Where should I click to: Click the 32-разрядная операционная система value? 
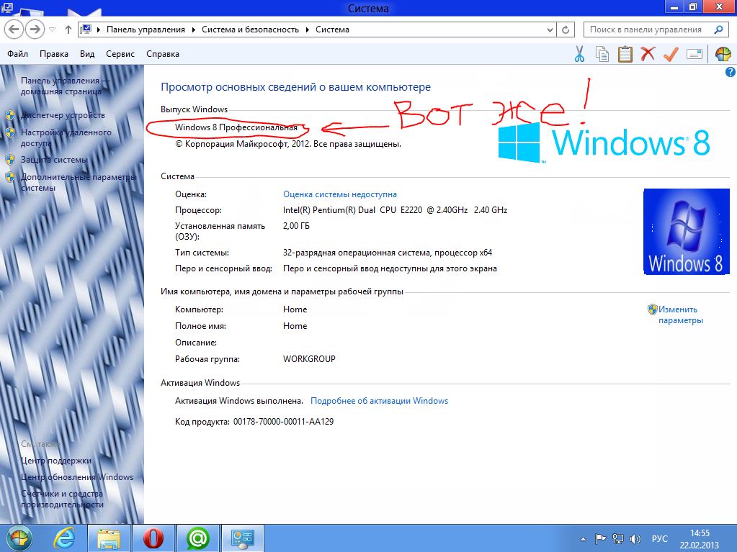388,253
